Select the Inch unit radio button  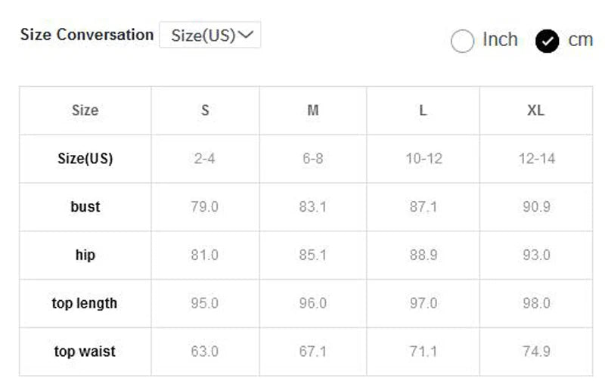point(462,41)
